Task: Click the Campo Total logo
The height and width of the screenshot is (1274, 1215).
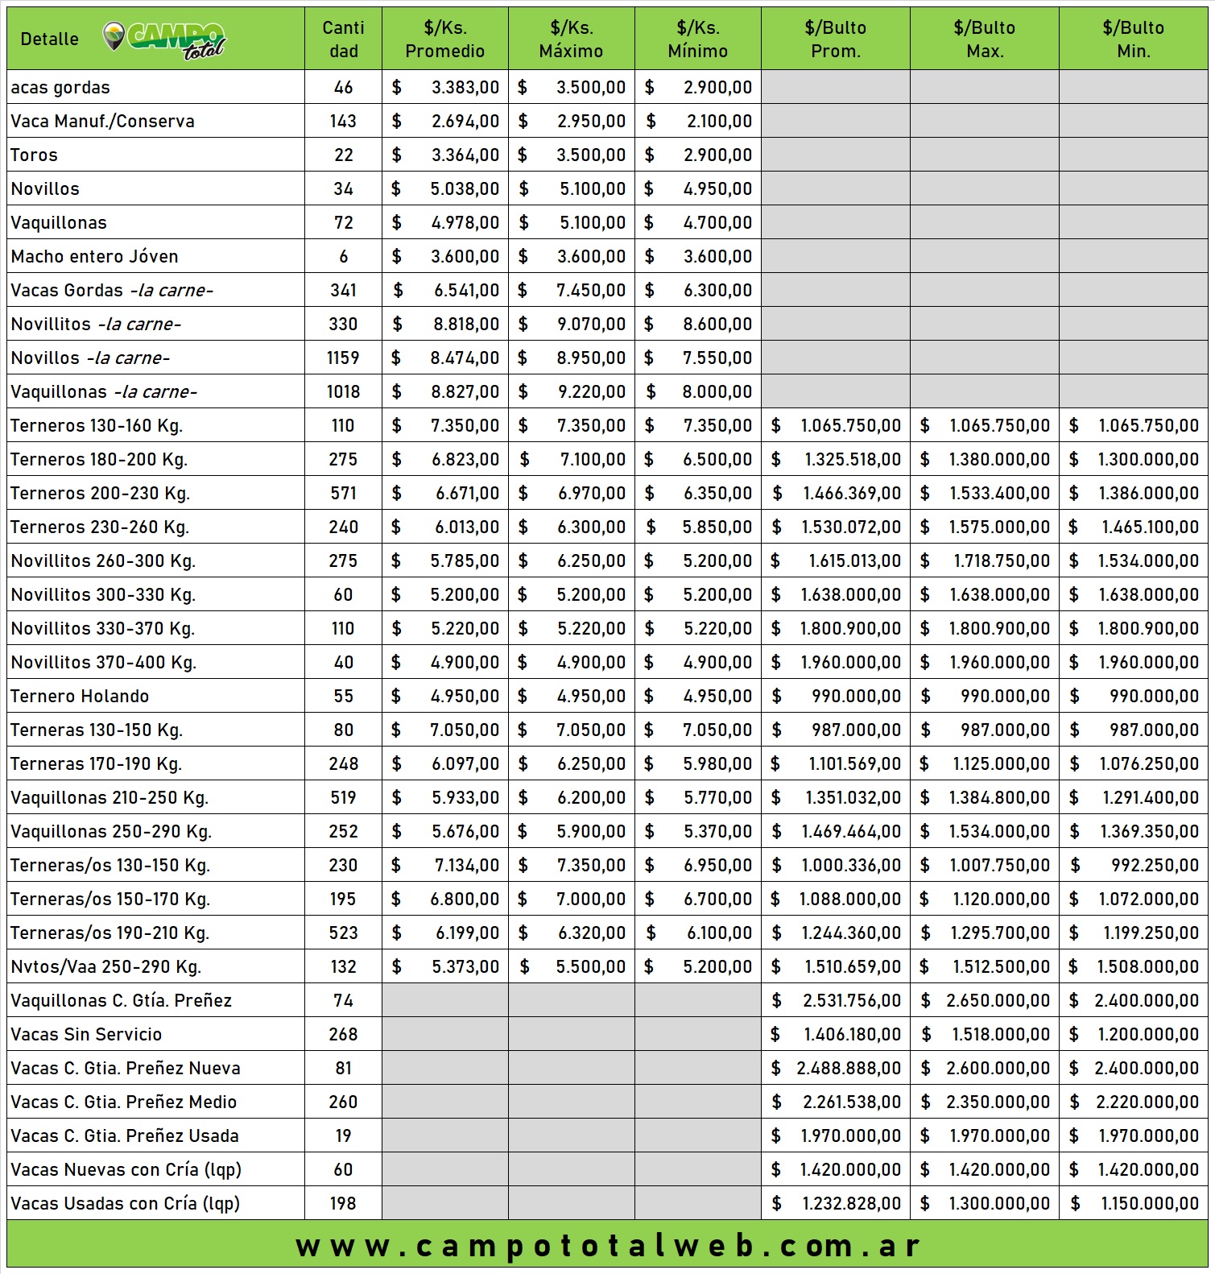Action: coord(165,39)
